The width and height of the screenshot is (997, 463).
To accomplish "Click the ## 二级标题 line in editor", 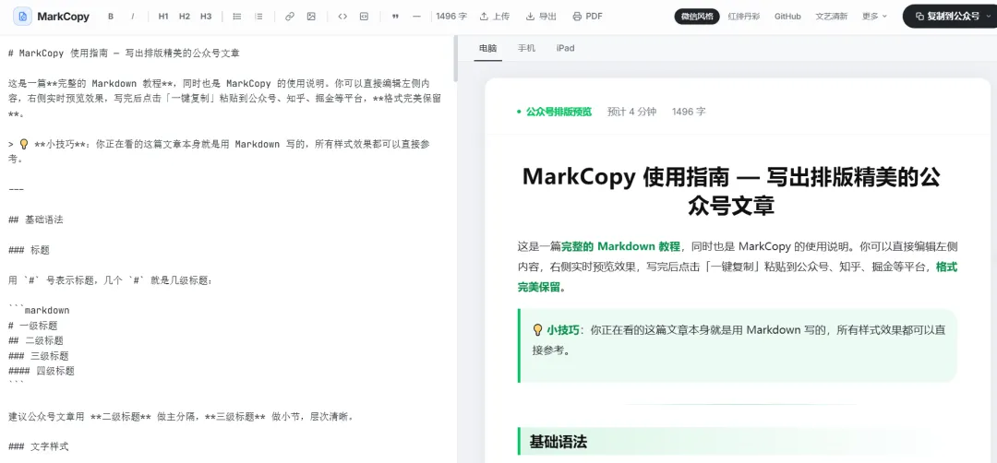I will click(36, 341).
